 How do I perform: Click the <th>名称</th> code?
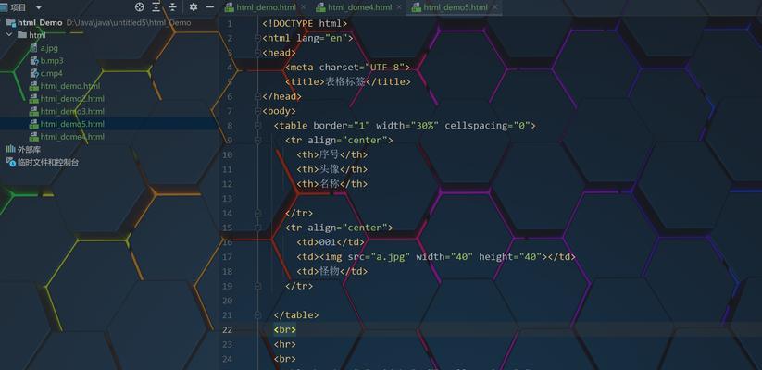(x=332, y=183)
